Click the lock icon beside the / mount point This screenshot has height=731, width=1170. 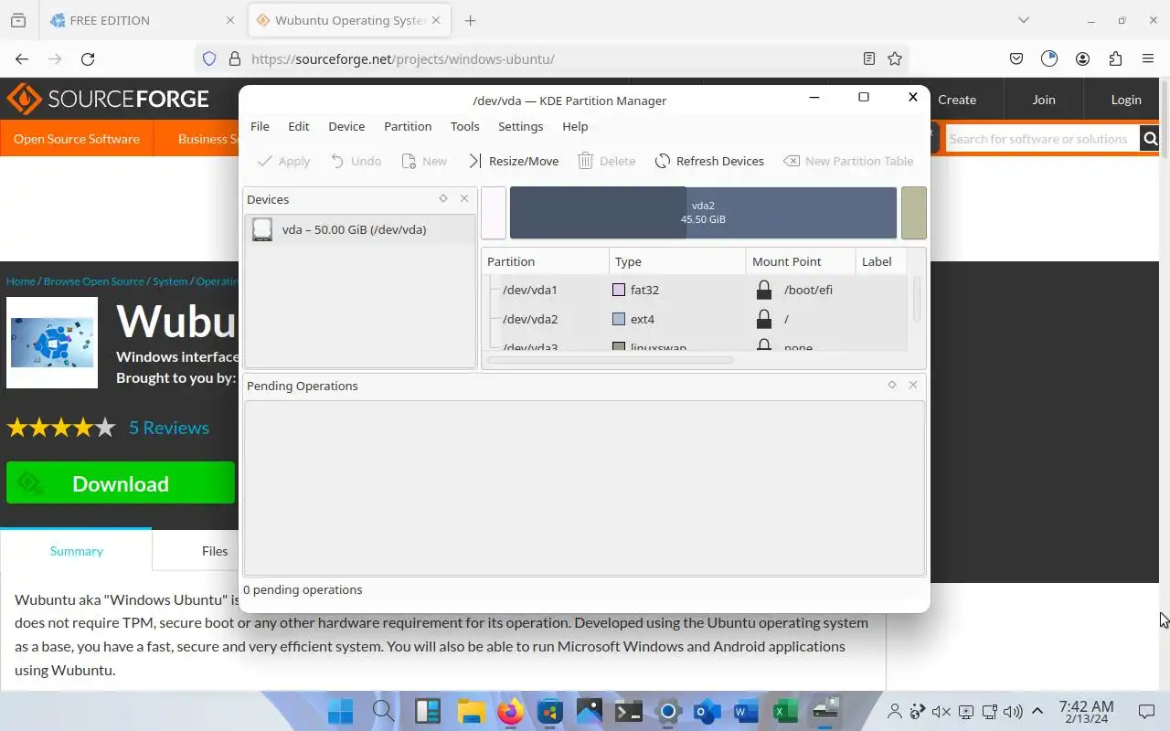(x=764, y=319)
